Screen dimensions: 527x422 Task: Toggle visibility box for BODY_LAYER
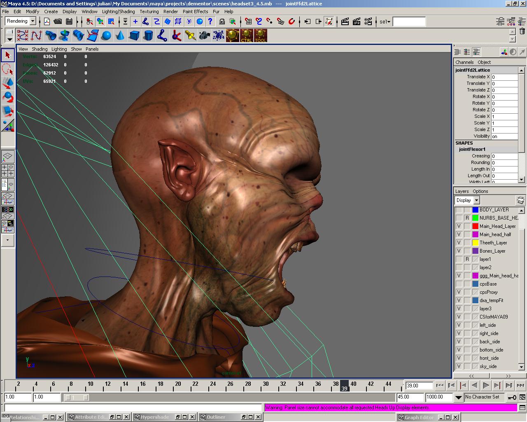(x=459, y=210)
